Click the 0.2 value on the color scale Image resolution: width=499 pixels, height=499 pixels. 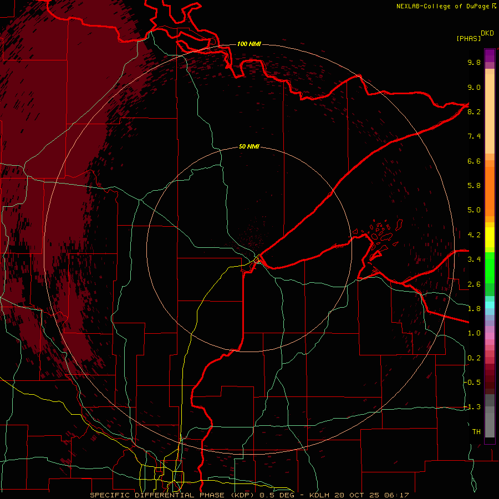click(474, 358)
